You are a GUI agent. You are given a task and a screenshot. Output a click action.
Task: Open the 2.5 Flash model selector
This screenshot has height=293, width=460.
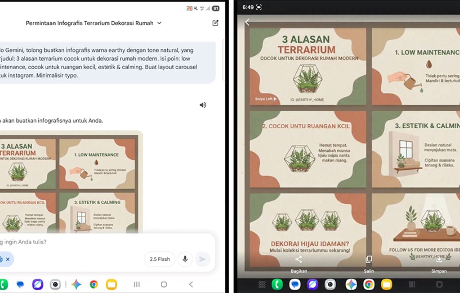(159, 259)
